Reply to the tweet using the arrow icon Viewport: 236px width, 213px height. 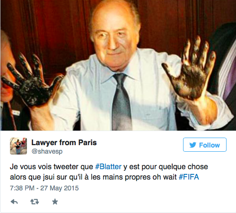click(x=14, y=202)
